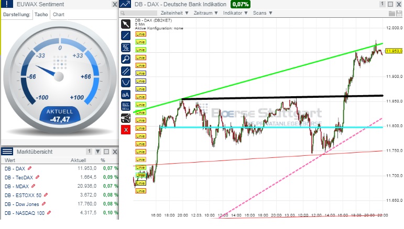
Task: Open the Zeiteinheit dropdown
Action: [x=174, y=13]
